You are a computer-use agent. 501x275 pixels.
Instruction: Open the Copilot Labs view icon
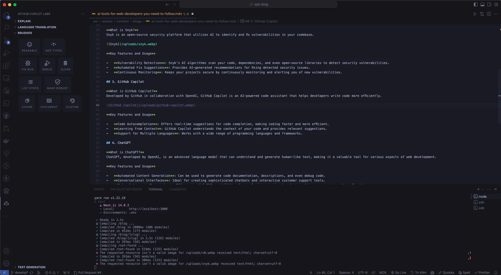(6, 203)
